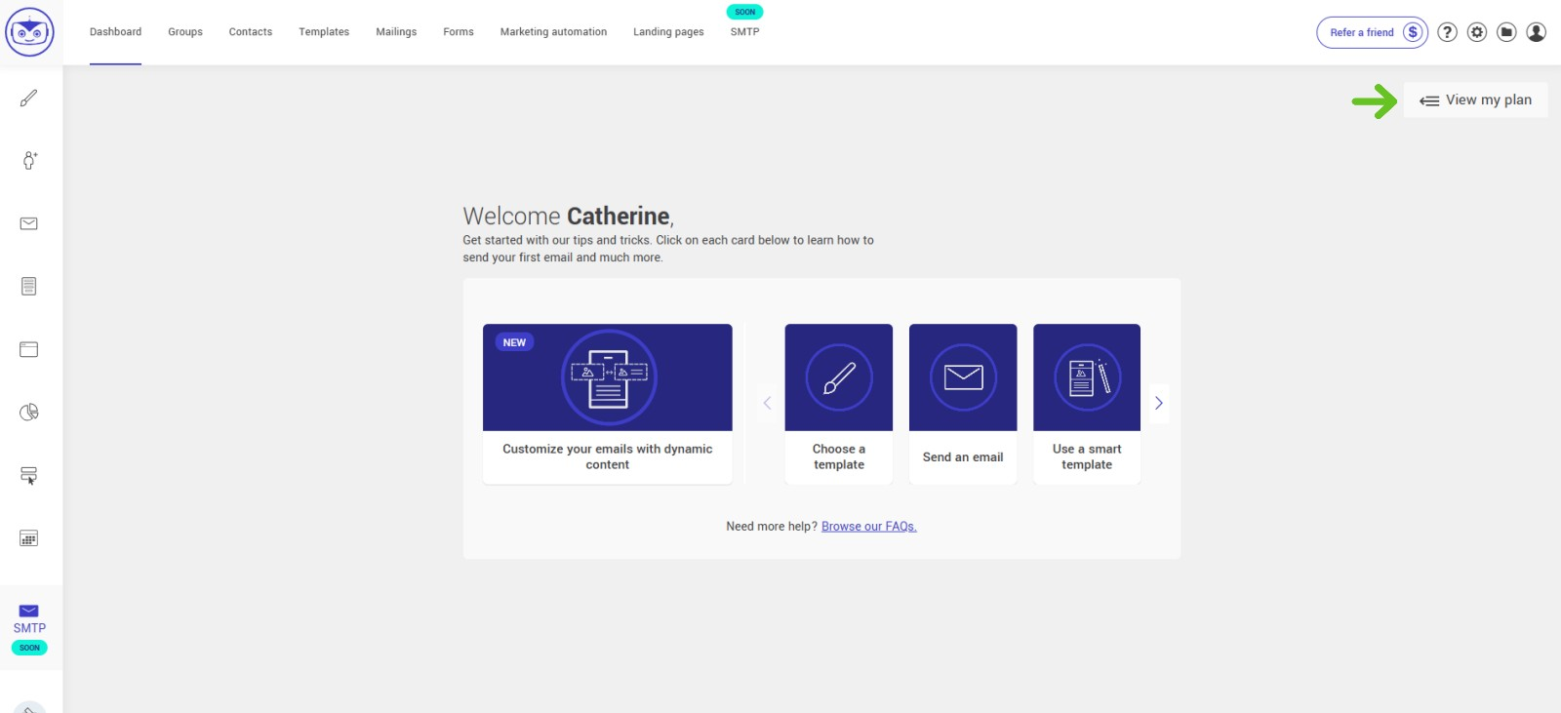This screenshot has height=713, width=1561.
Task: Click the calendar icon in left sidebar
Action: (x=29, y=538)
